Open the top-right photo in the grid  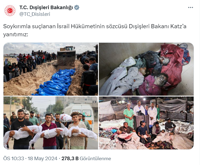[x=146, y=69]
